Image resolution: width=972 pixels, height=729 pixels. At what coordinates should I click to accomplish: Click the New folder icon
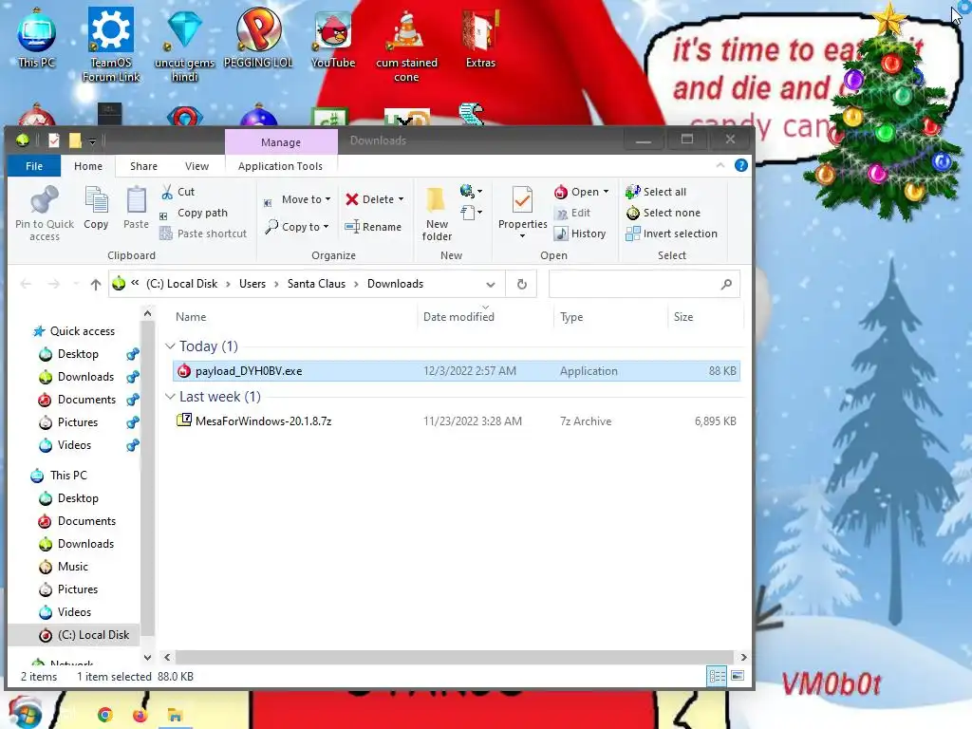pyautogui.click(x=436, y=201)
